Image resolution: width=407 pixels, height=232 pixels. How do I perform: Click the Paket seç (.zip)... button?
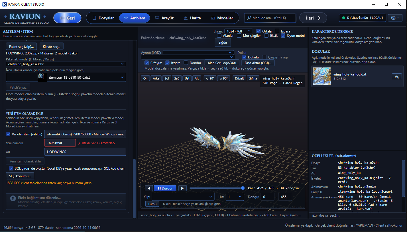21,46
